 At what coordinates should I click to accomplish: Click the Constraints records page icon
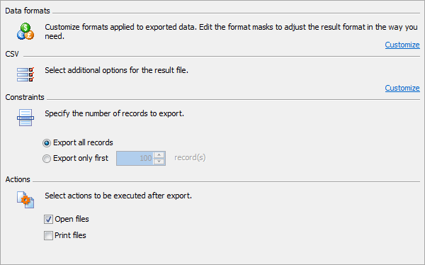pyautogui.click(x=25, y=118)
